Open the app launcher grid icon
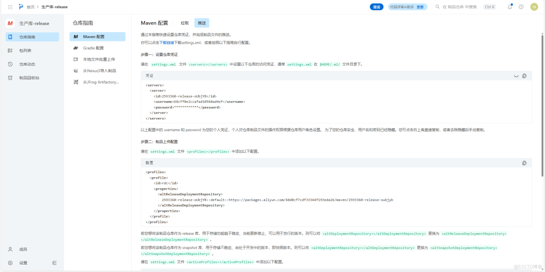The height and width of the screenshot is (272, 545). (10, 6)
